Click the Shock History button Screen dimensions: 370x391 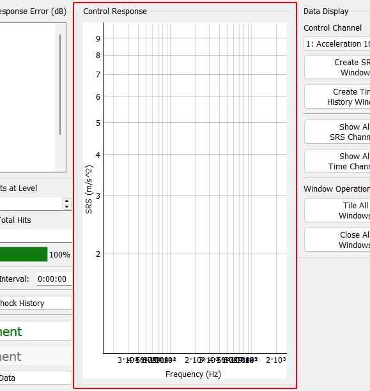tap(36, 303)
